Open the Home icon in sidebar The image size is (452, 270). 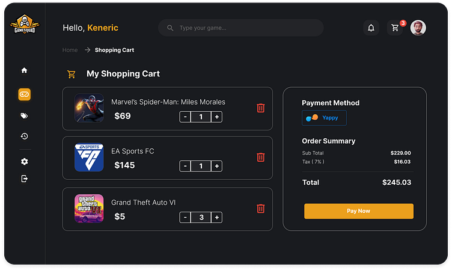click(25, 70)
